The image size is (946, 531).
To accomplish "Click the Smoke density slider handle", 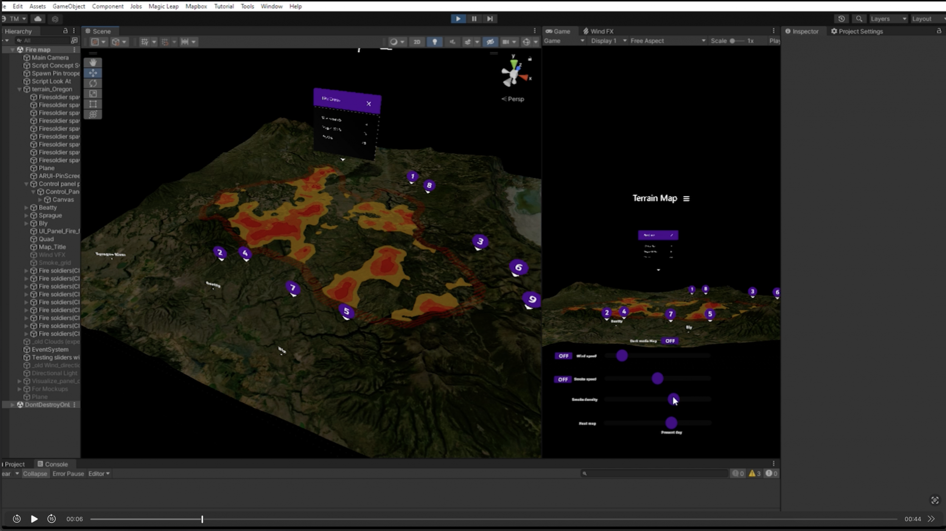I will tap(673, 399).
